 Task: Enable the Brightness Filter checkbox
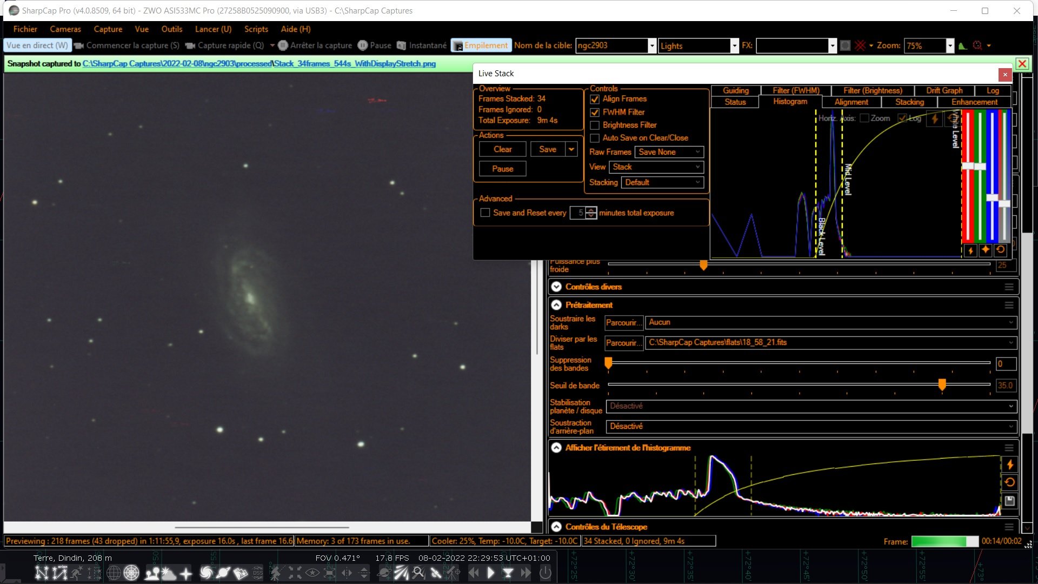coord(595,125)
